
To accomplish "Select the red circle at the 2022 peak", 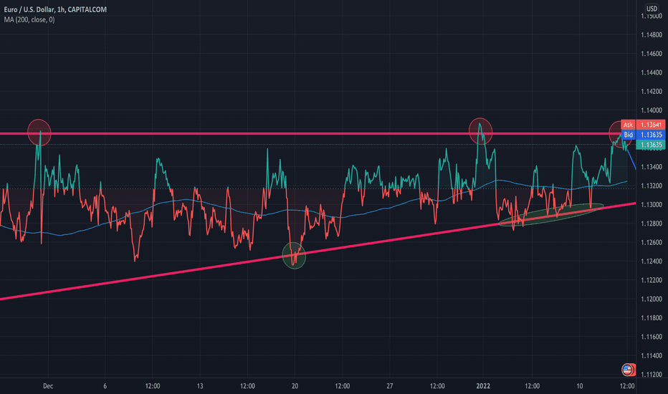I will point(480,131).
